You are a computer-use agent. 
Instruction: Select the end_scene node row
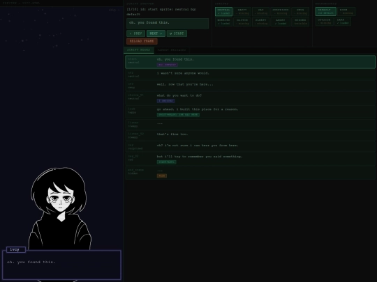(251, 173)
